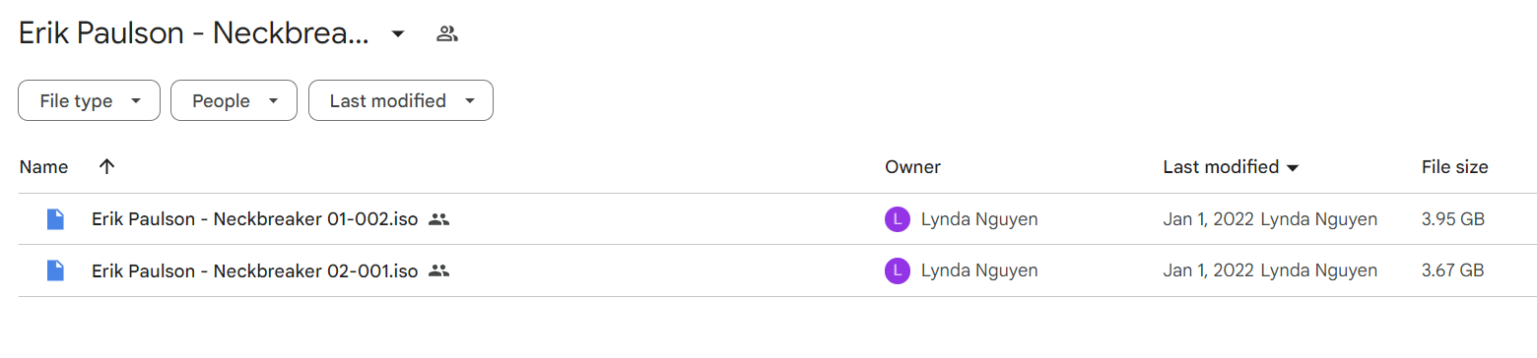Toggle sort direction arrow next to Name
This screenshot has width=1537, height=358.
click(x=107, y=167)
